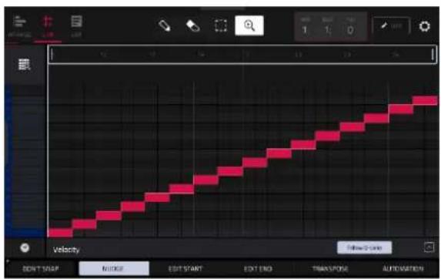The image size is (441, 279).
Task: Choose the dashed-box Select tool
Action: [x=221, y=26]
